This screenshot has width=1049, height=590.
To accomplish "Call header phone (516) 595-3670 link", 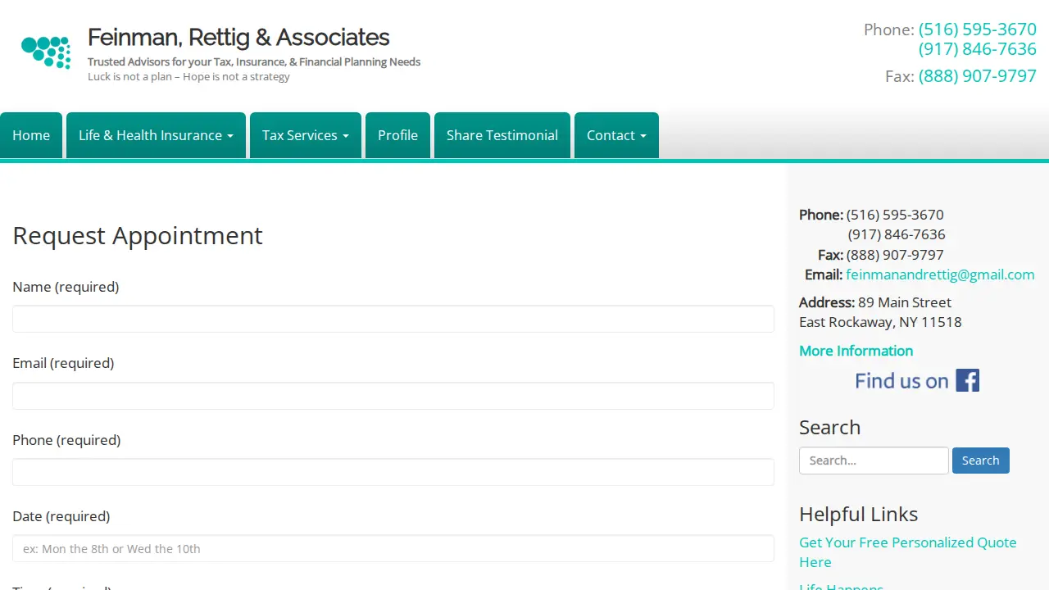I will (x=978, y=29).
